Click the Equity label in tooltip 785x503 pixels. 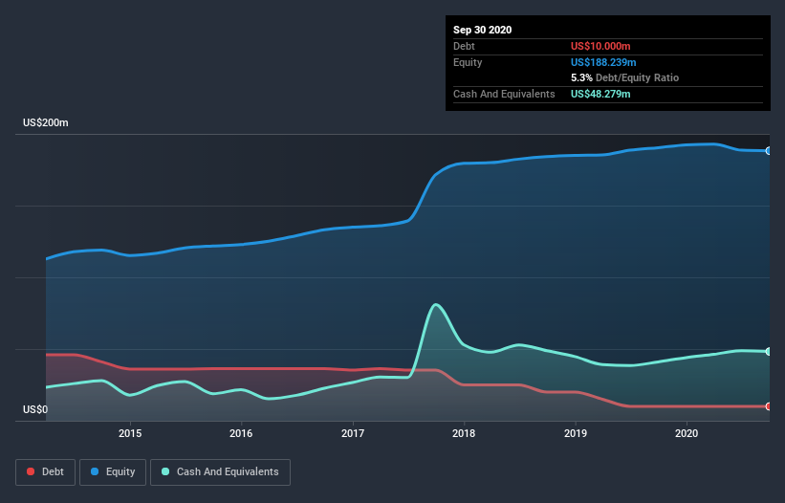468,62
